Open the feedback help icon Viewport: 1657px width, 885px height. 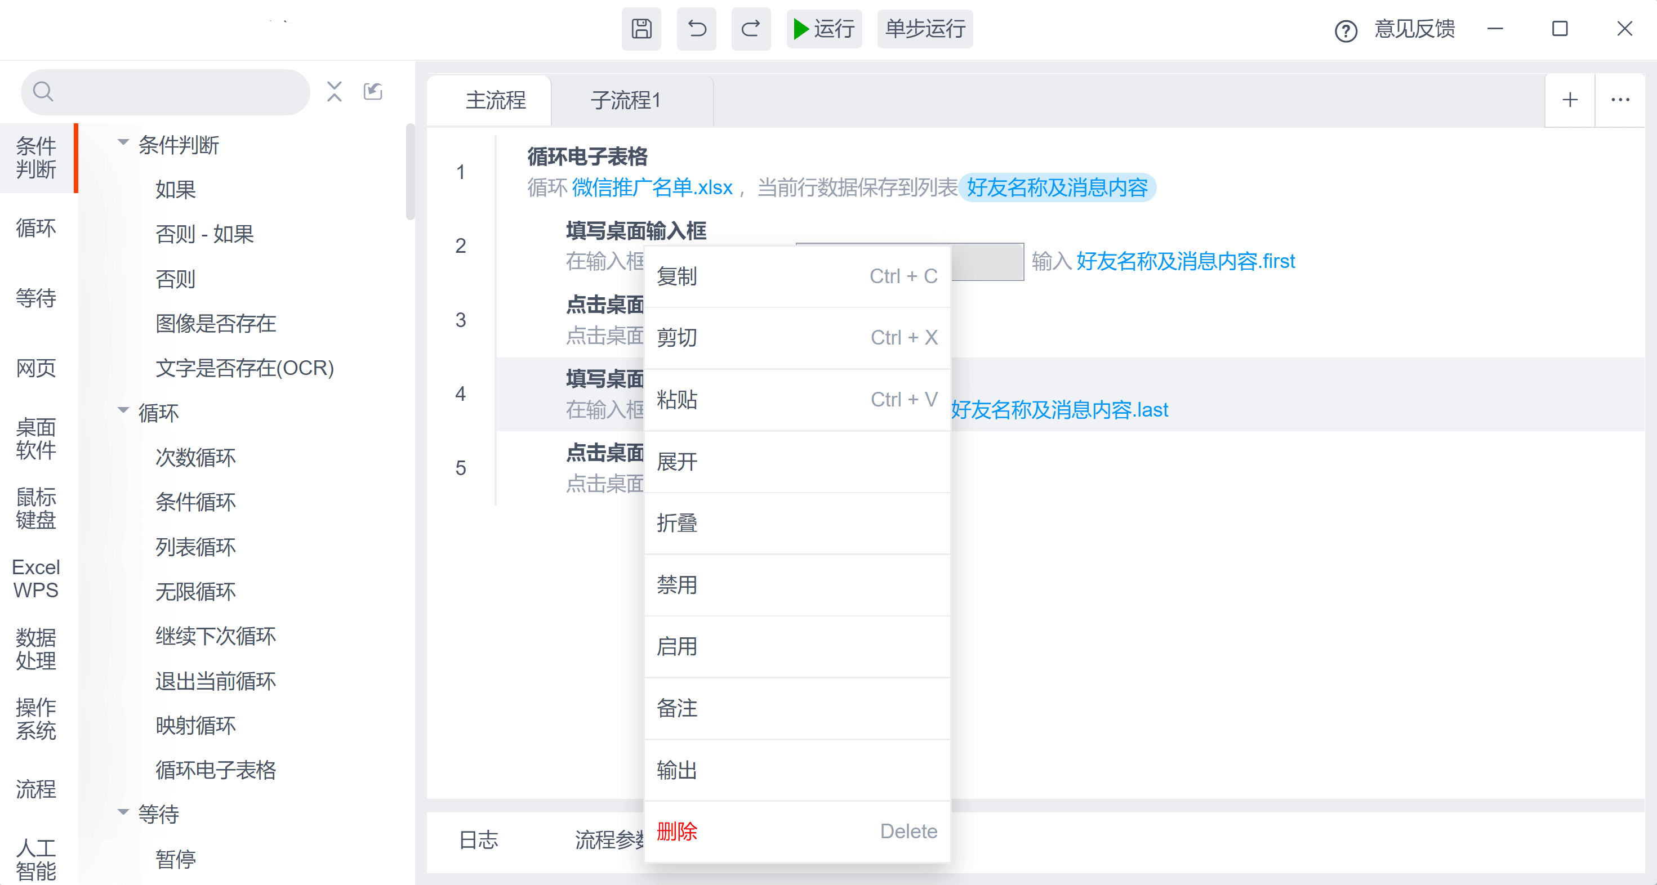point(1346,30)
